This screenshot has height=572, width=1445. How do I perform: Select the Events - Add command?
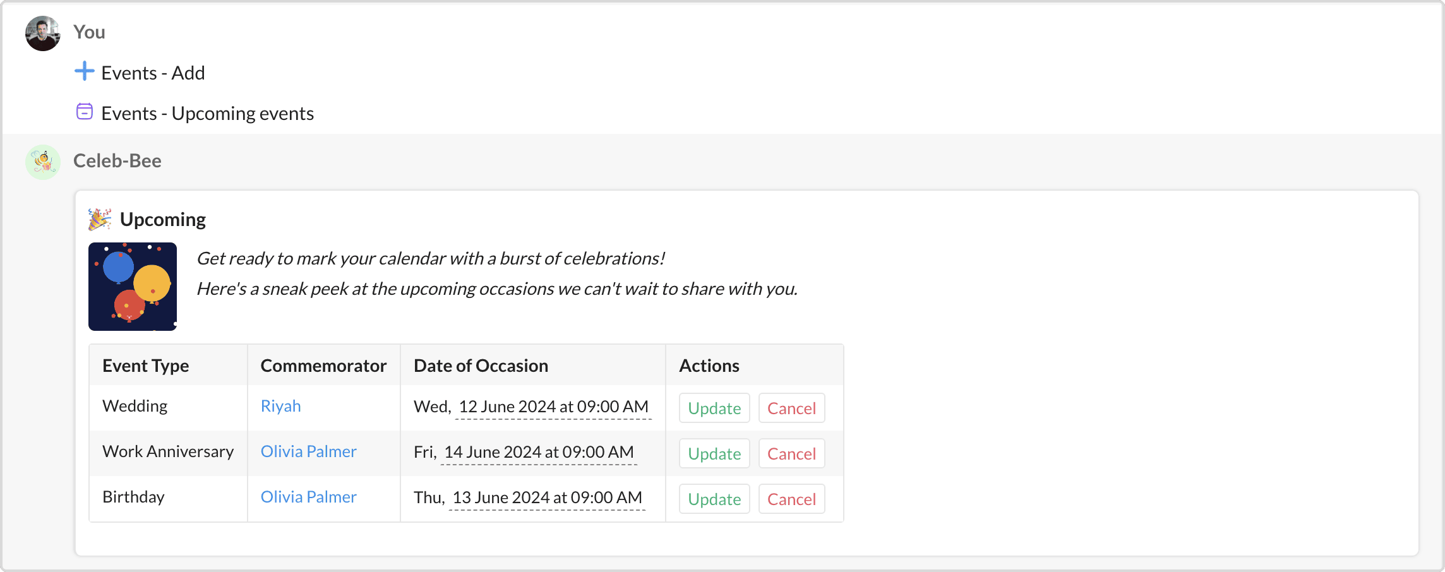(x=153, y=73)
